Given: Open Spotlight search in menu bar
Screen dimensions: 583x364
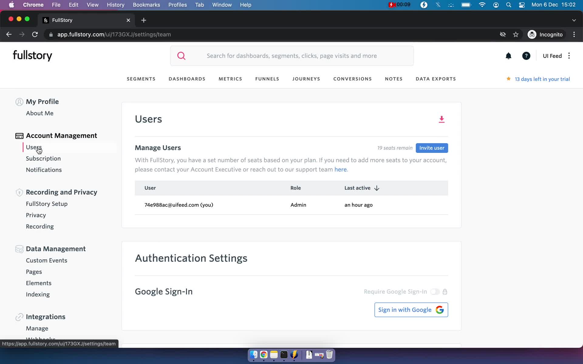Looking at the screenshot, I should 509,5.
